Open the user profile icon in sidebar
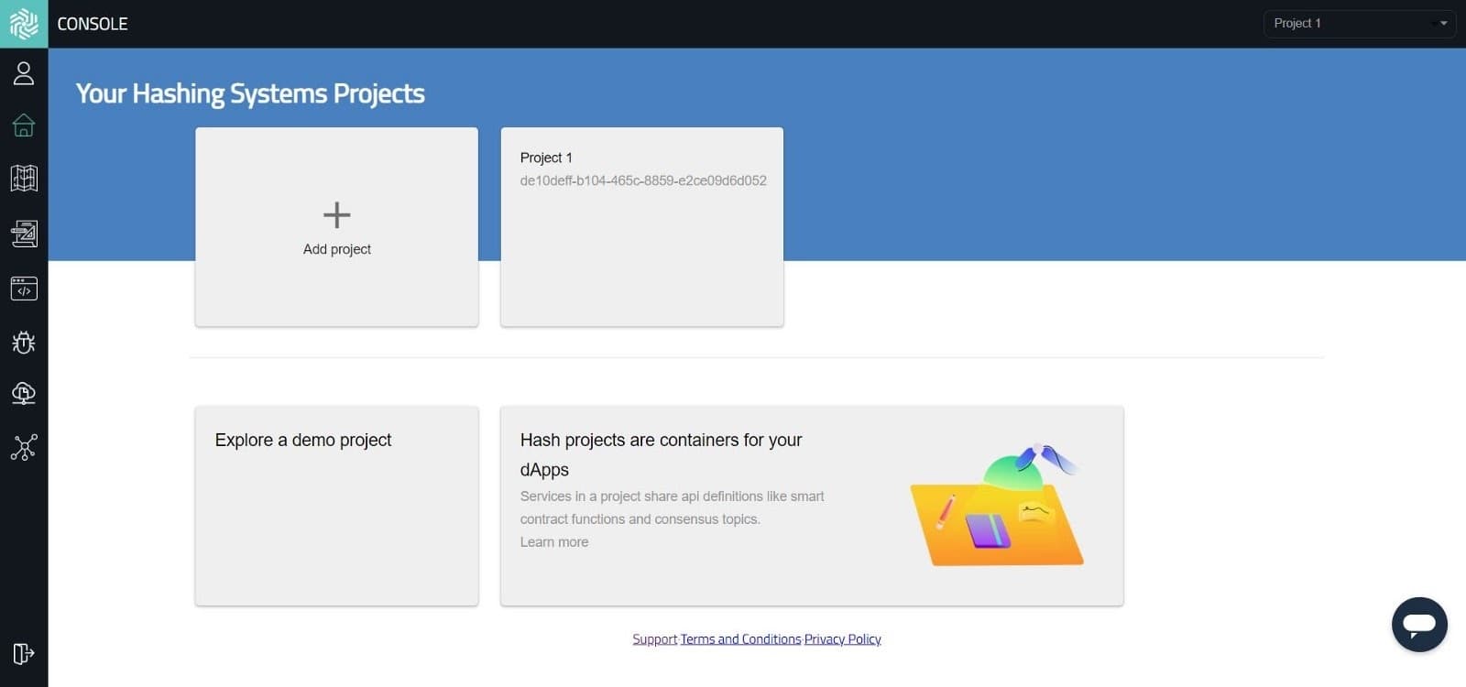 (24, 73)
